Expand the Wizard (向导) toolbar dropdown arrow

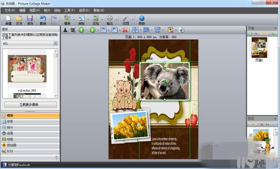[132, 20]
